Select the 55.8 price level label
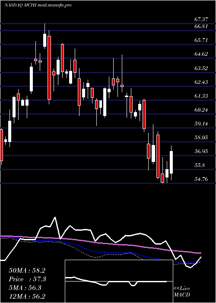Image resolution: width=216 pixels, height=303 pixels. coord(200,165)
